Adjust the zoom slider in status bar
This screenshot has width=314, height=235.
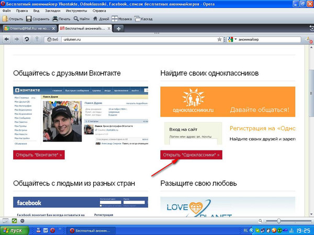278,221
